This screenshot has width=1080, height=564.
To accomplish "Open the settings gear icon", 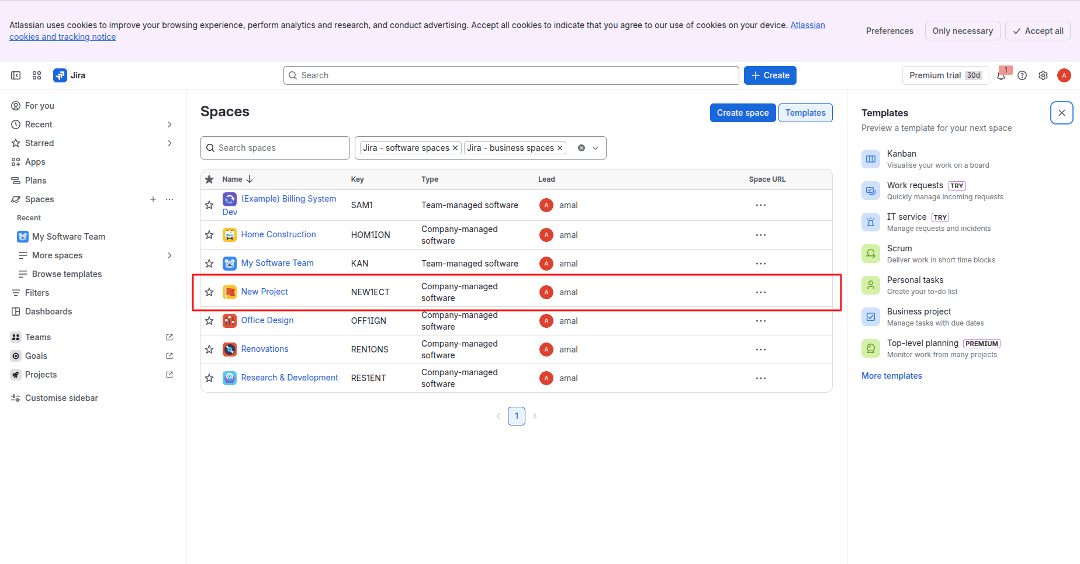I will 1043,75.
